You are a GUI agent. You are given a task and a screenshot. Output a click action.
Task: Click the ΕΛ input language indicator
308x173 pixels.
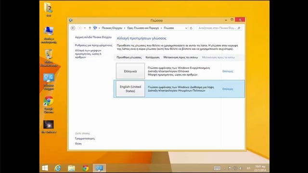[x=248, y=168]
